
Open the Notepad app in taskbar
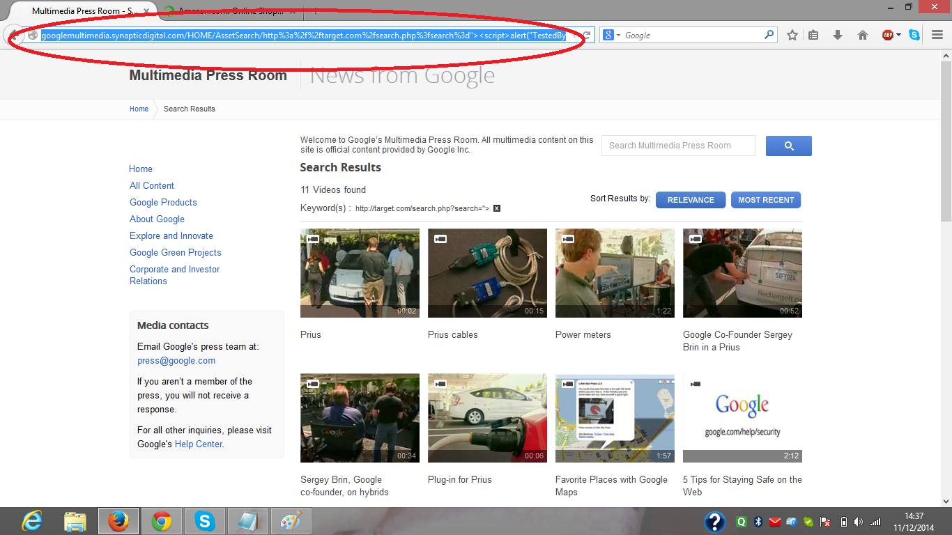(x=248, y=521)
